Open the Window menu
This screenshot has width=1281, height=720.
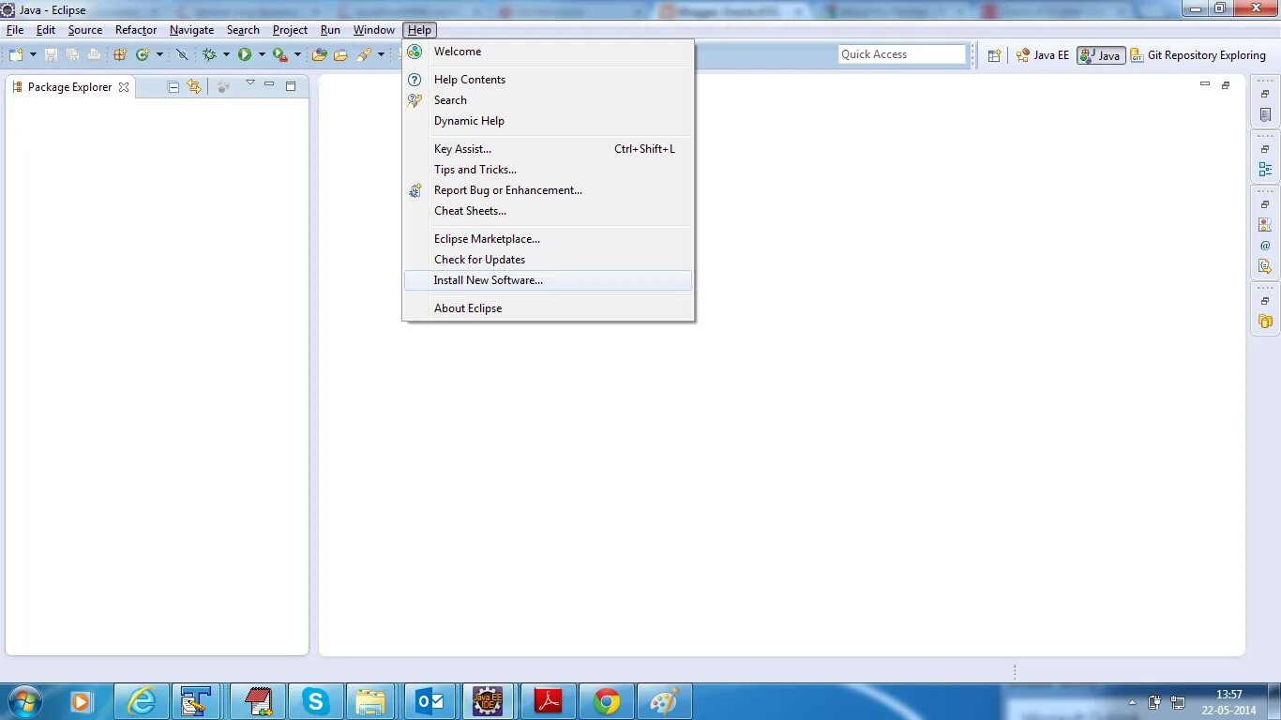pyautogui.click(x=373, y=30)
